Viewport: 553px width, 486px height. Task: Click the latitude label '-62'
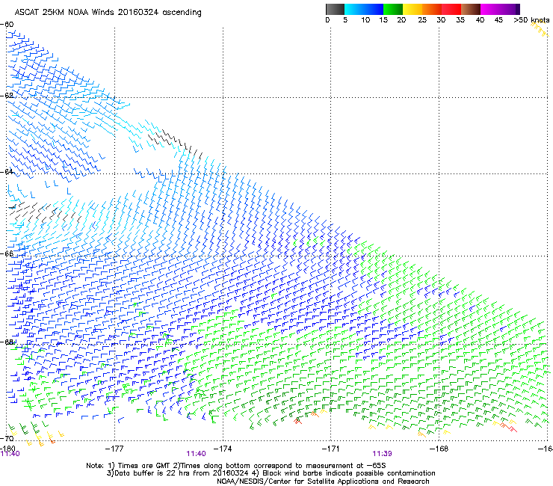[7, 96]
